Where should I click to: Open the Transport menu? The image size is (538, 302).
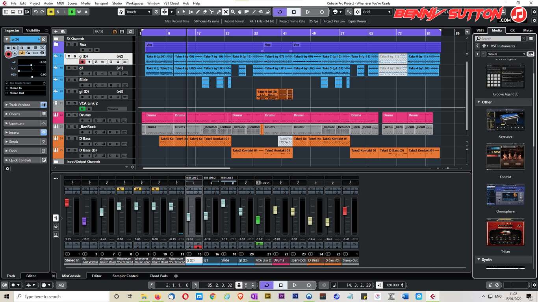pos(101,3)
